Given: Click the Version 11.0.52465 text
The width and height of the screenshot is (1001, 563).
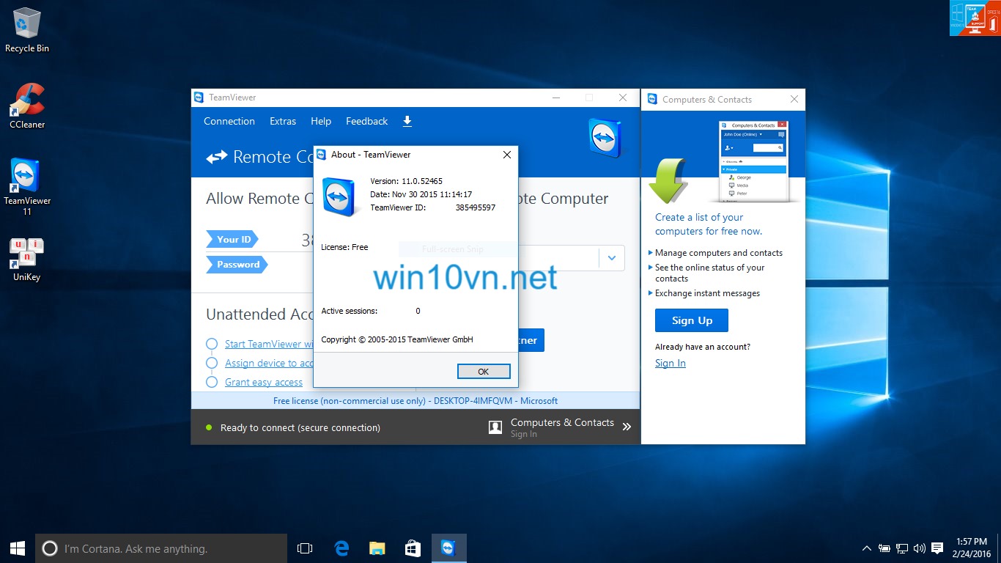Looking at the screenshot, I should pyautogui.click(x=407, y=181).
